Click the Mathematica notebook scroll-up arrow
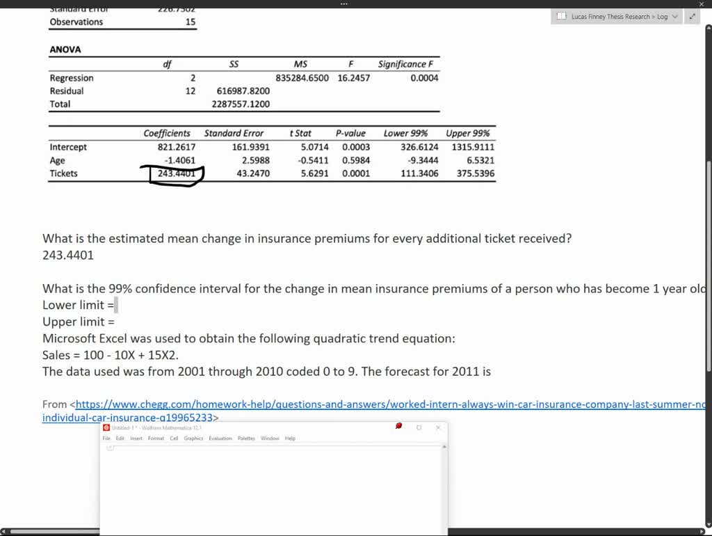The image size is (712, 536). [x=444, y=447]
